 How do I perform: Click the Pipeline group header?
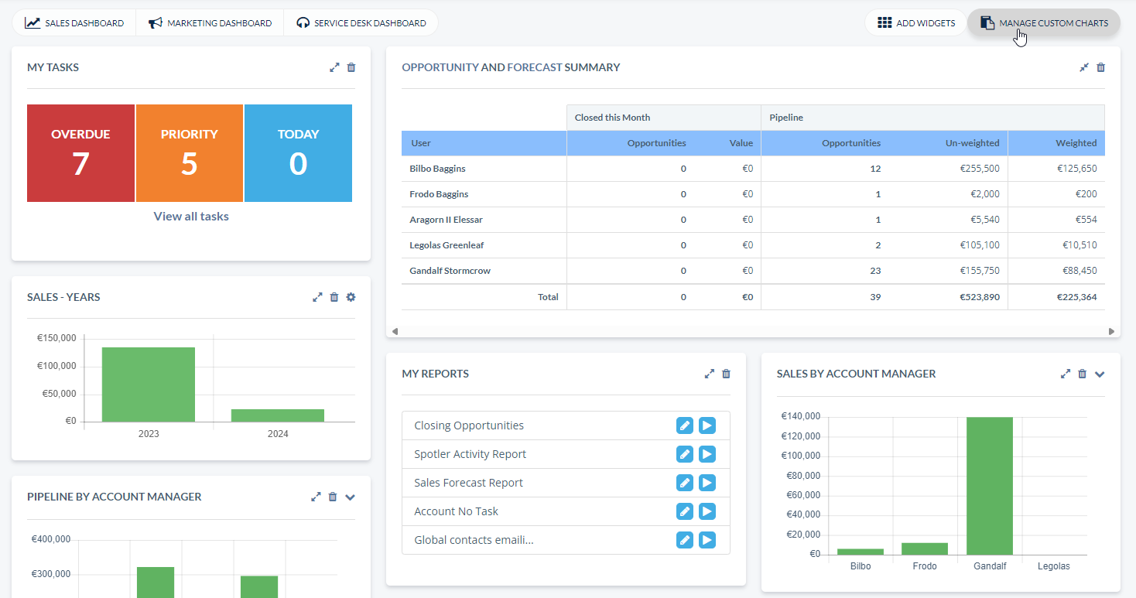click(933, 118)
